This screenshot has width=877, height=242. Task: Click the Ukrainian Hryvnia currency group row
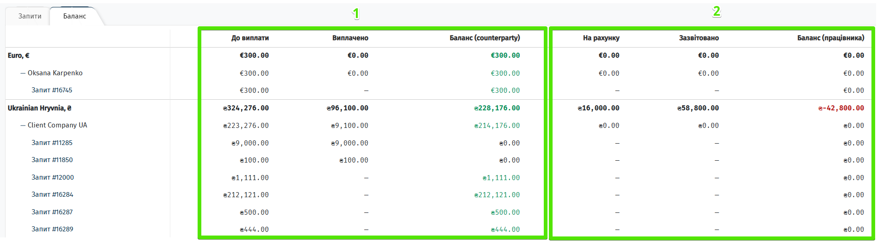(39, 108)
